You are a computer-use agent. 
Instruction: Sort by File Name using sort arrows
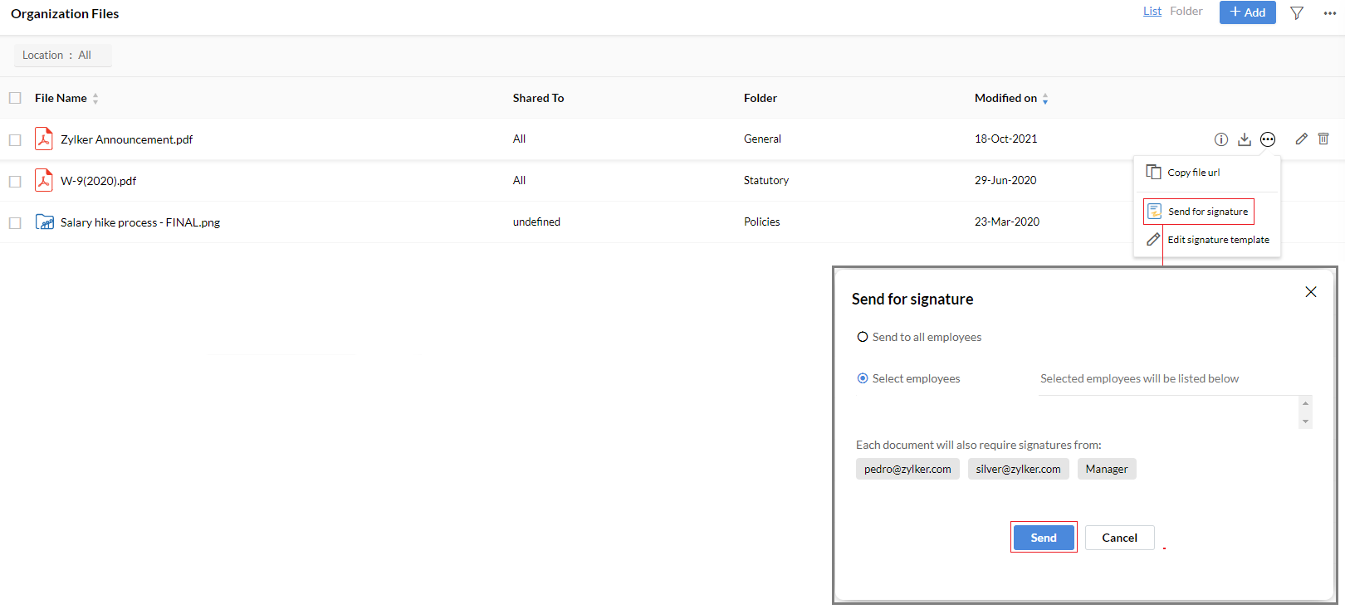(x=95, y=99)
